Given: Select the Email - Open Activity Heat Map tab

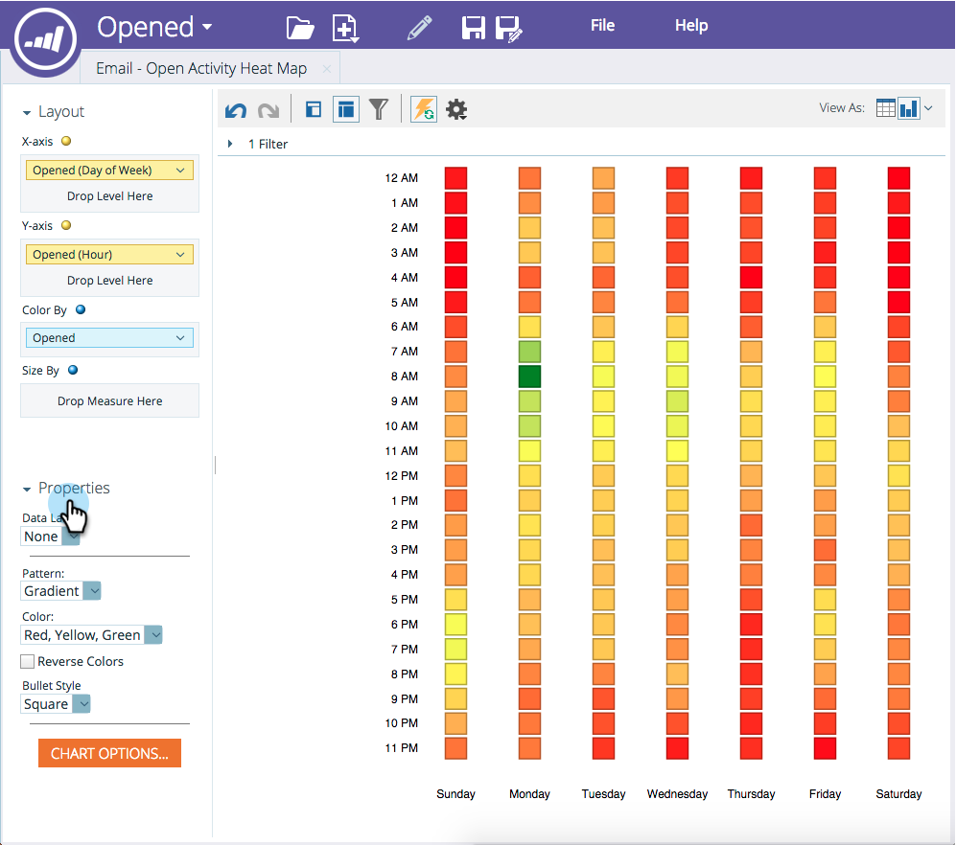Looking at the screenshot, I should pyautogui.click(x=201, y=68).
